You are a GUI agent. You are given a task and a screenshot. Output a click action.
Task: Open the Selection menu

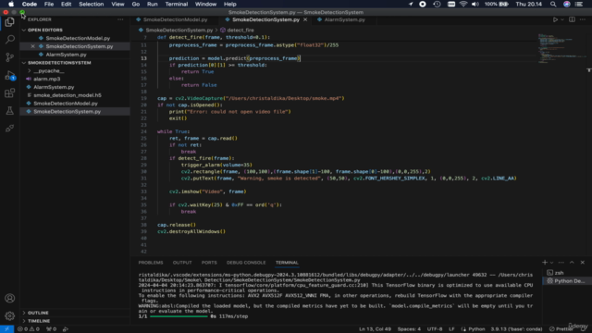point(91,4)
